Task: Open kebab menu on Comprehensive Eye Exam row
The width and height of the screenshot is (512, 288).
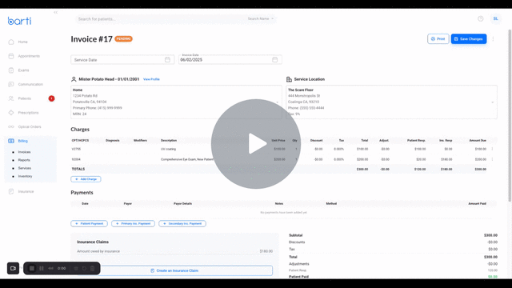Action: click(x=493, y=159)
